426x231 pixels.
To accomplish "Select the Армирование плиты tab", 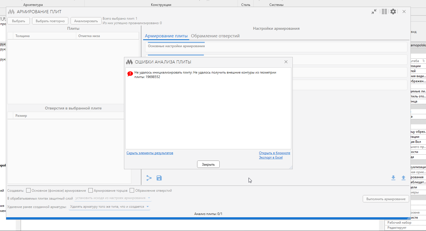I will click(166, 36).
